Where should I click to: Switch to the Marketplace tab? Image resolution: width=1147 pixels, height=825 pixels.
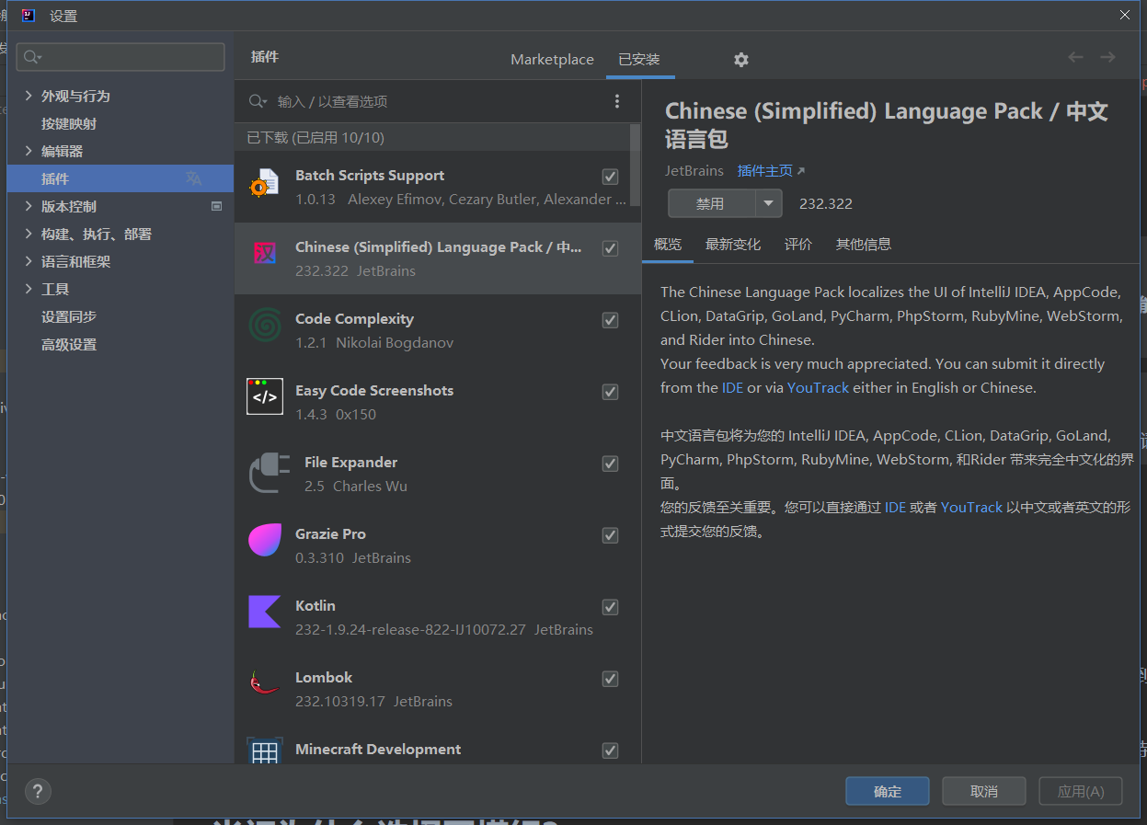pyautogui.click(x=552, y=60)
